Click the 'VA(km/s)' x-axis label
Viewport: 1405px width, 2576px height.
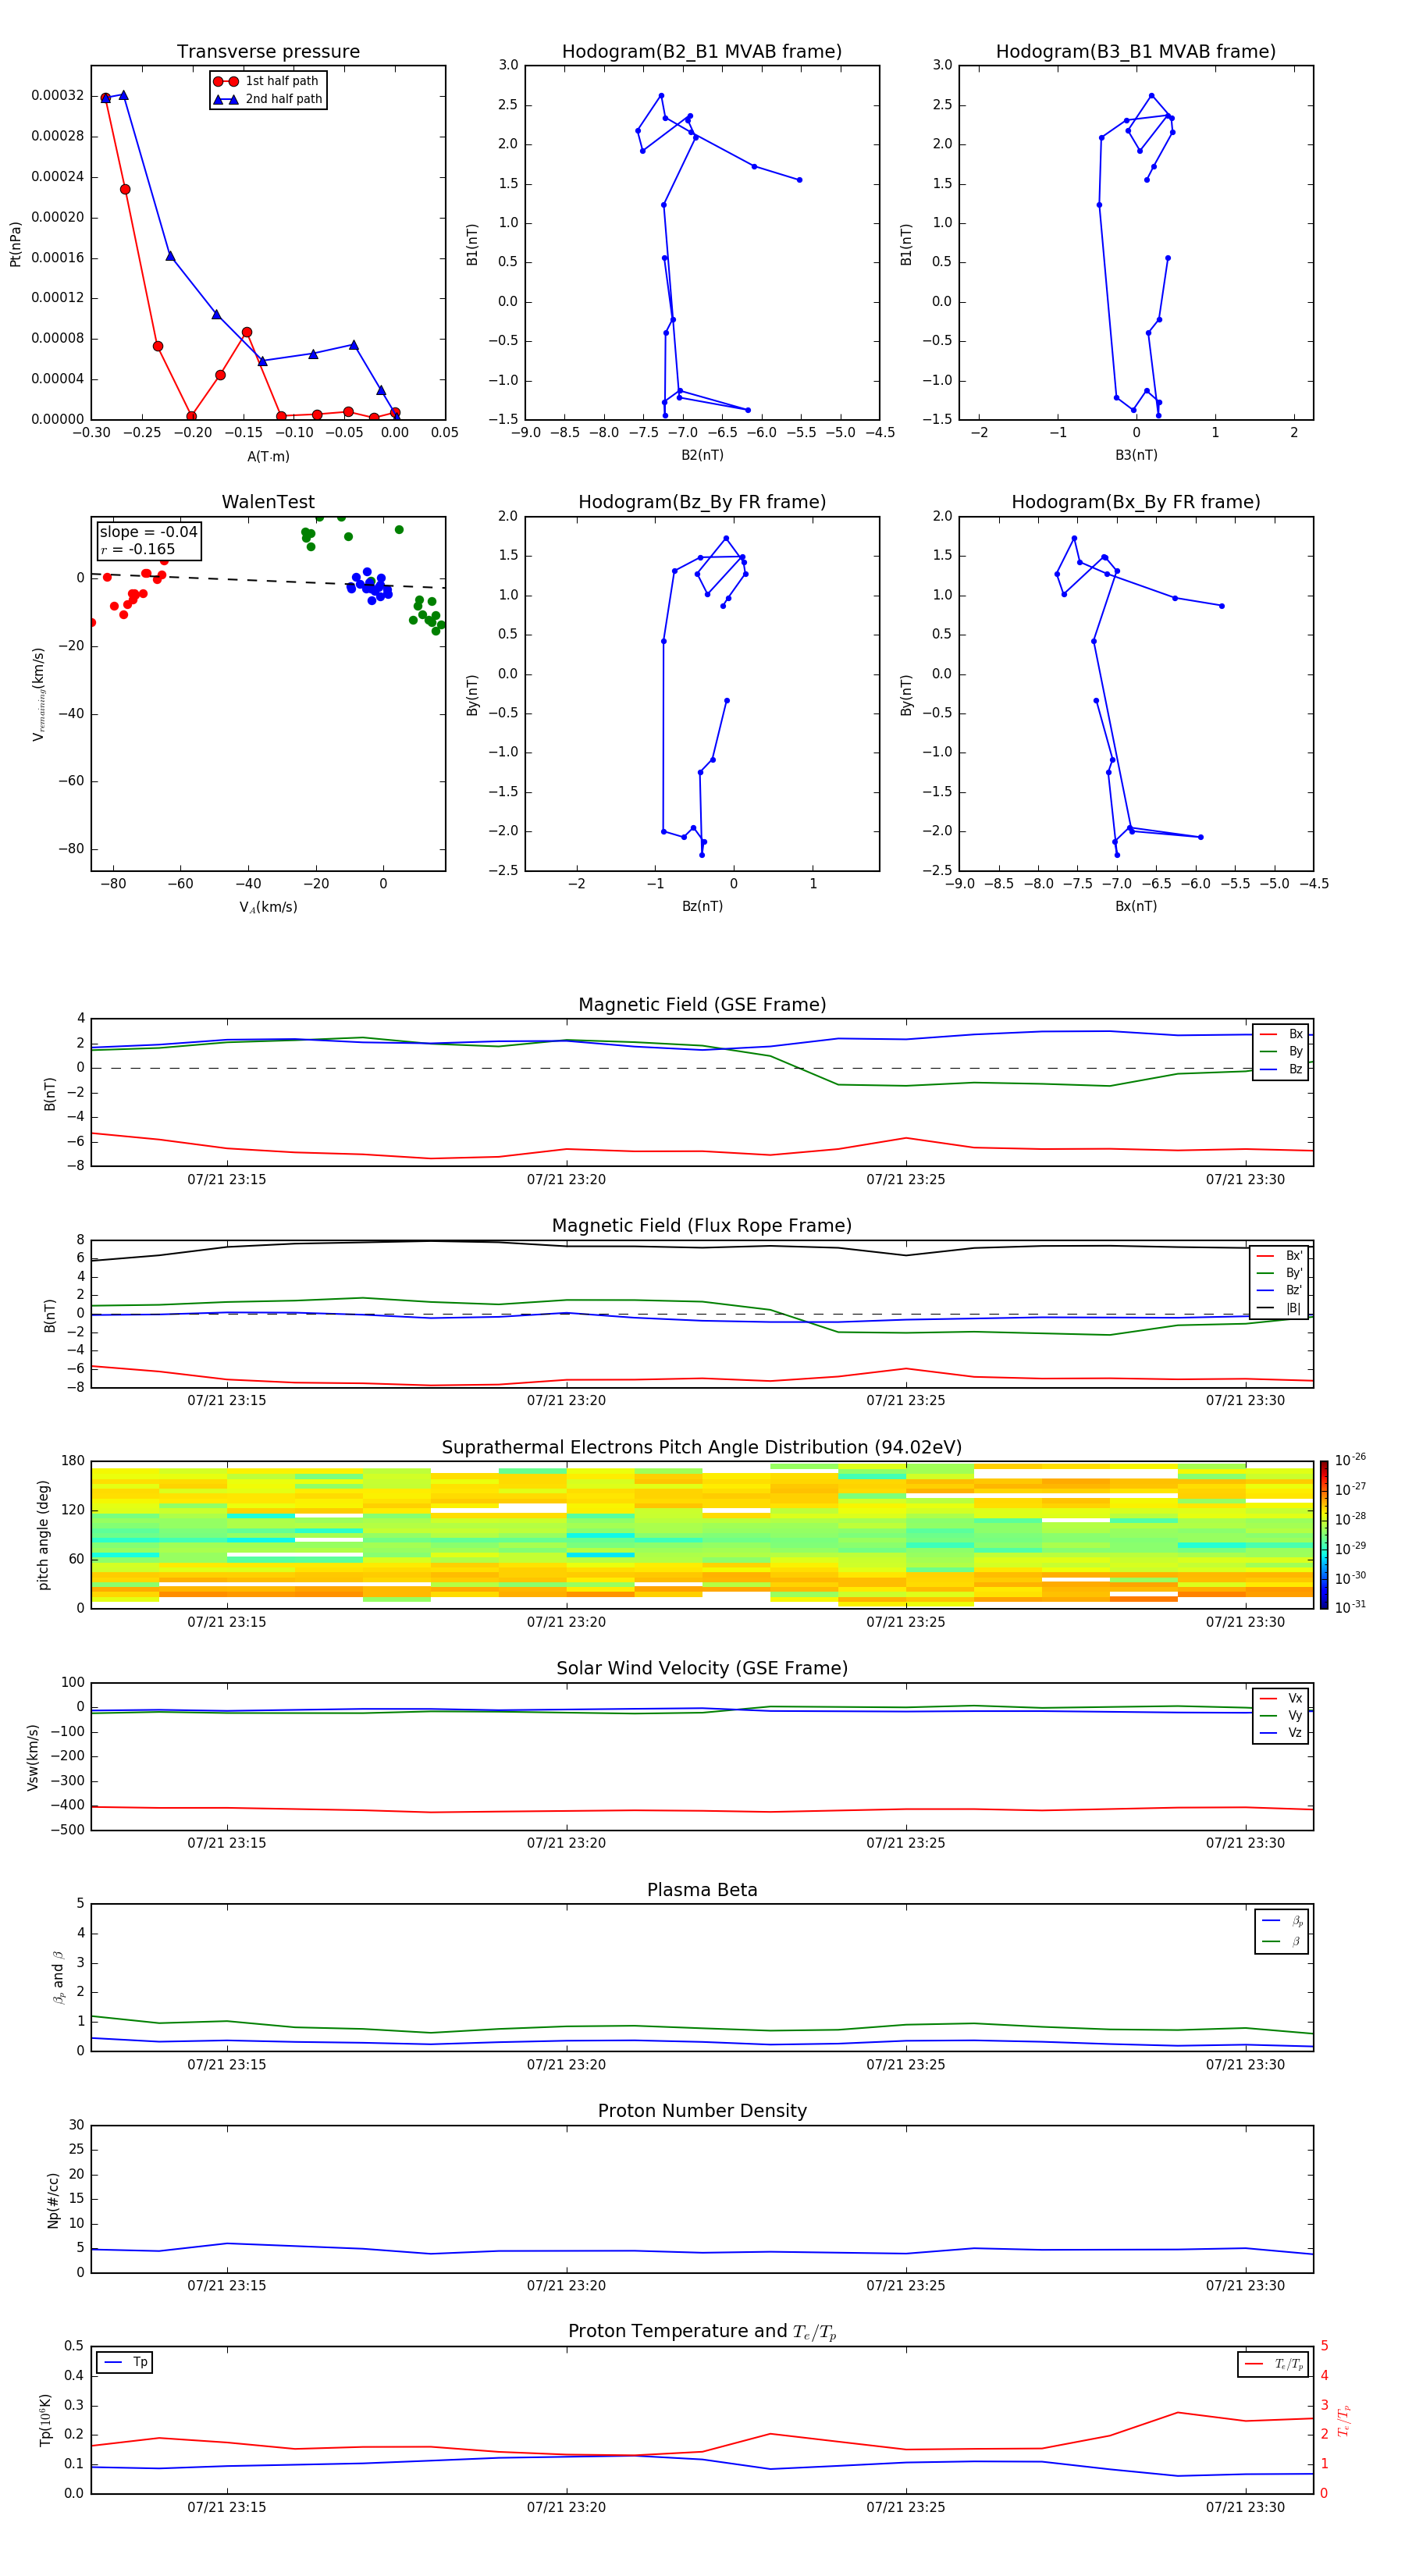pos(268,907)
